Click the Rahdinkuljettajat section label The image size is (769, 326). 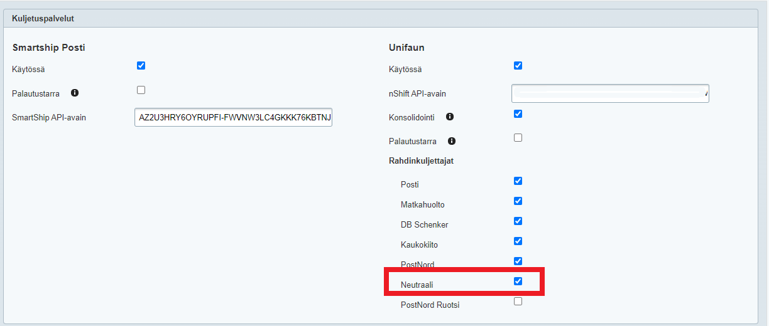coord(421,161)
